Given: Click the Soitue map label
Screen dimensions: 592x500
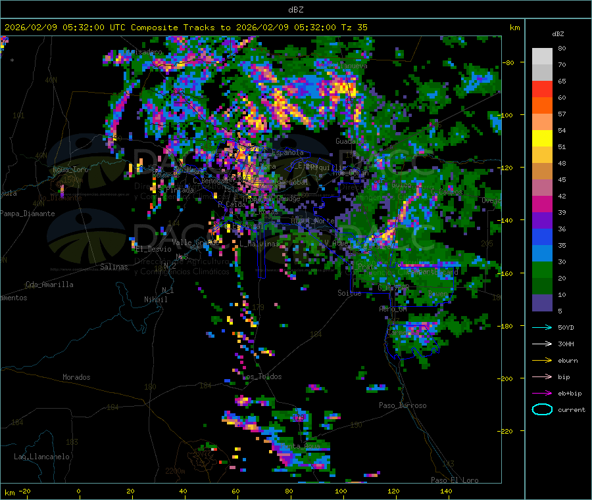Looking at the screenshot, I should (x=349, y=293).
